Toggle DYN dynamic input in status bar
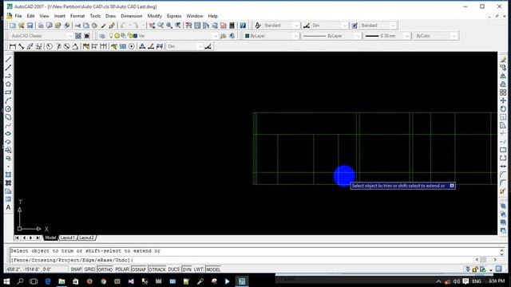 187,269
